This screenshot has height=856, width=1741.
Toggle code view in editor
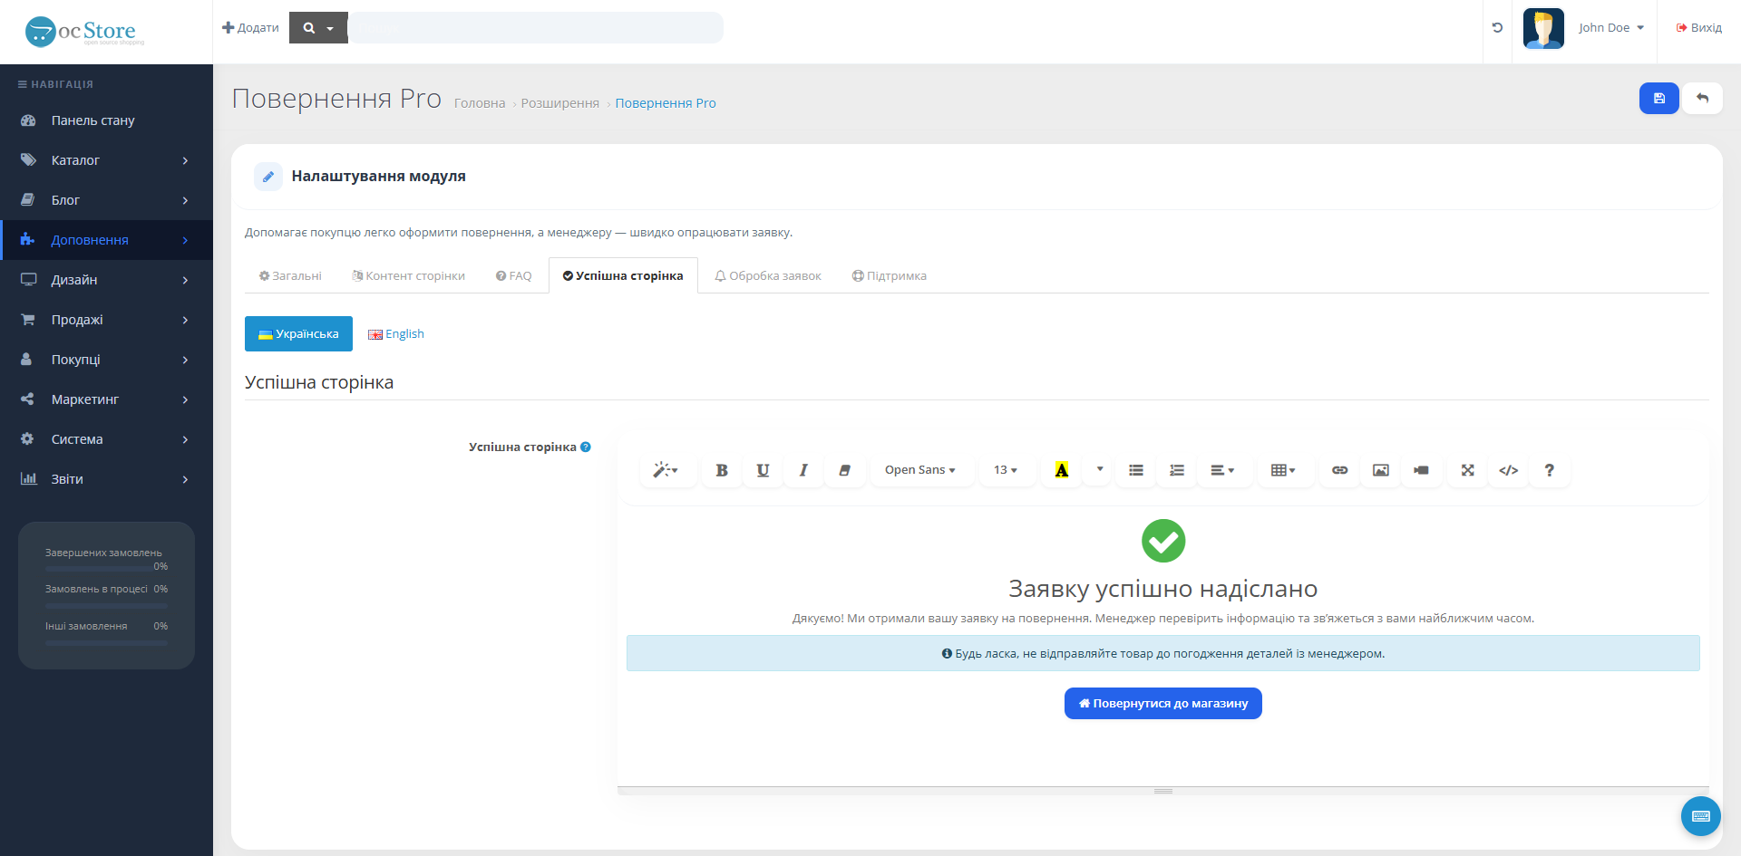click(x=1509, y=470)
